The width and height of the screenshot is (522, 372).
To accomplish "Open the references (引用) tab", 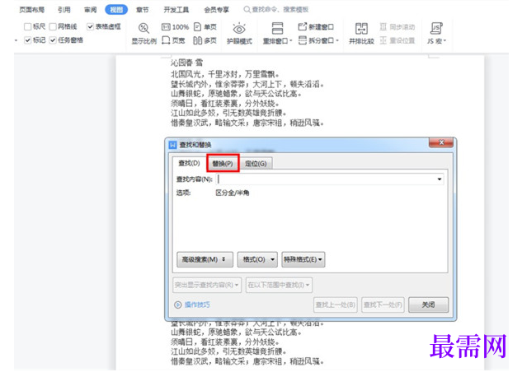I will click(64, 10).
